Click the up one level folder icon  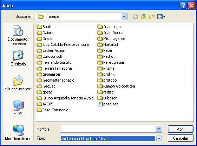coord(144,16)
